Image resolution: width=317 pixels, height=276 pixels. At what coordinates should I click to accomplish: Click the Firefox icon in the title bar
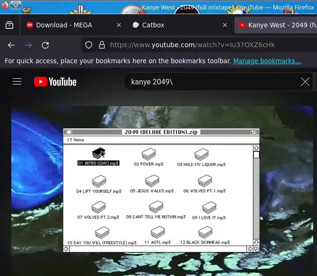pos(4,5)
